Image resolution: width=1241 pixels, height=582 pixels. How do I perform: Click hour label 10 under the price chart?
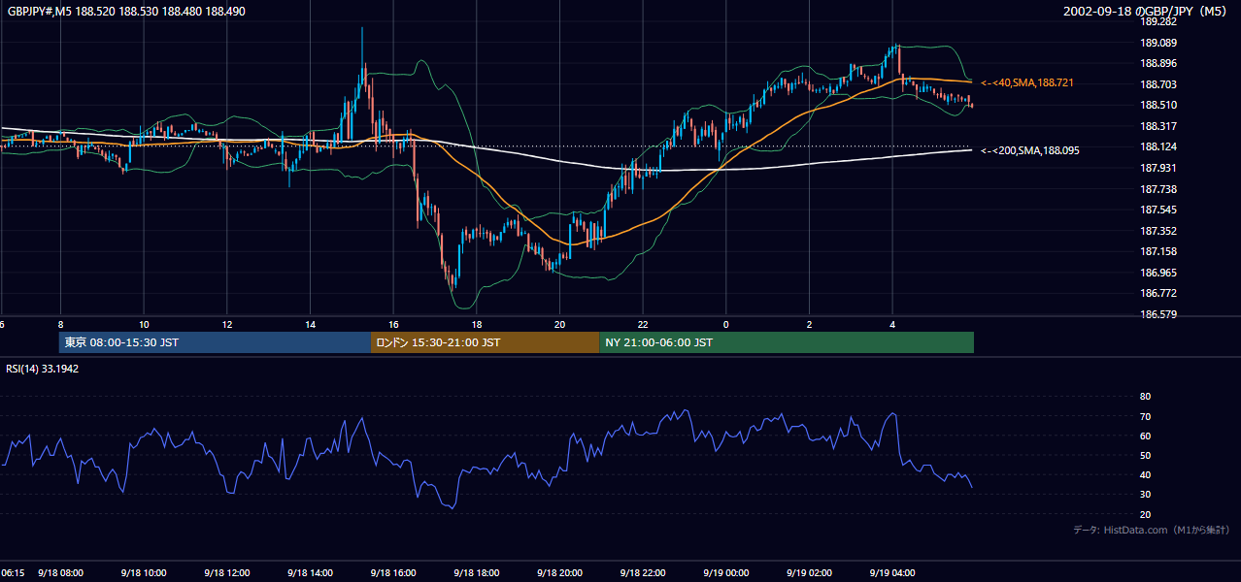tap(144, 325)
